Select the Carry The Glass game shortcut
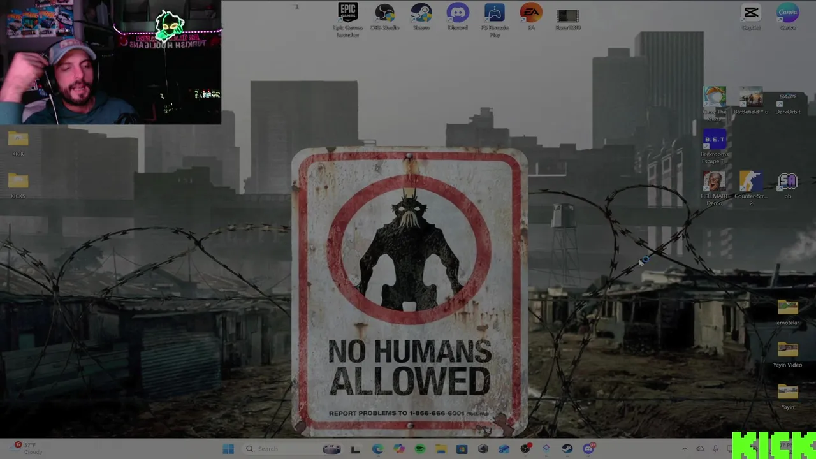The height and width of the screenshot is (459, 816). click(x=715, y=104)
